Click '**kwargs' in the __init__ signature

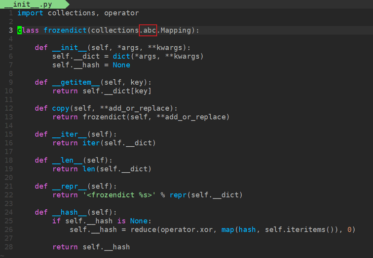pos(165,47)
